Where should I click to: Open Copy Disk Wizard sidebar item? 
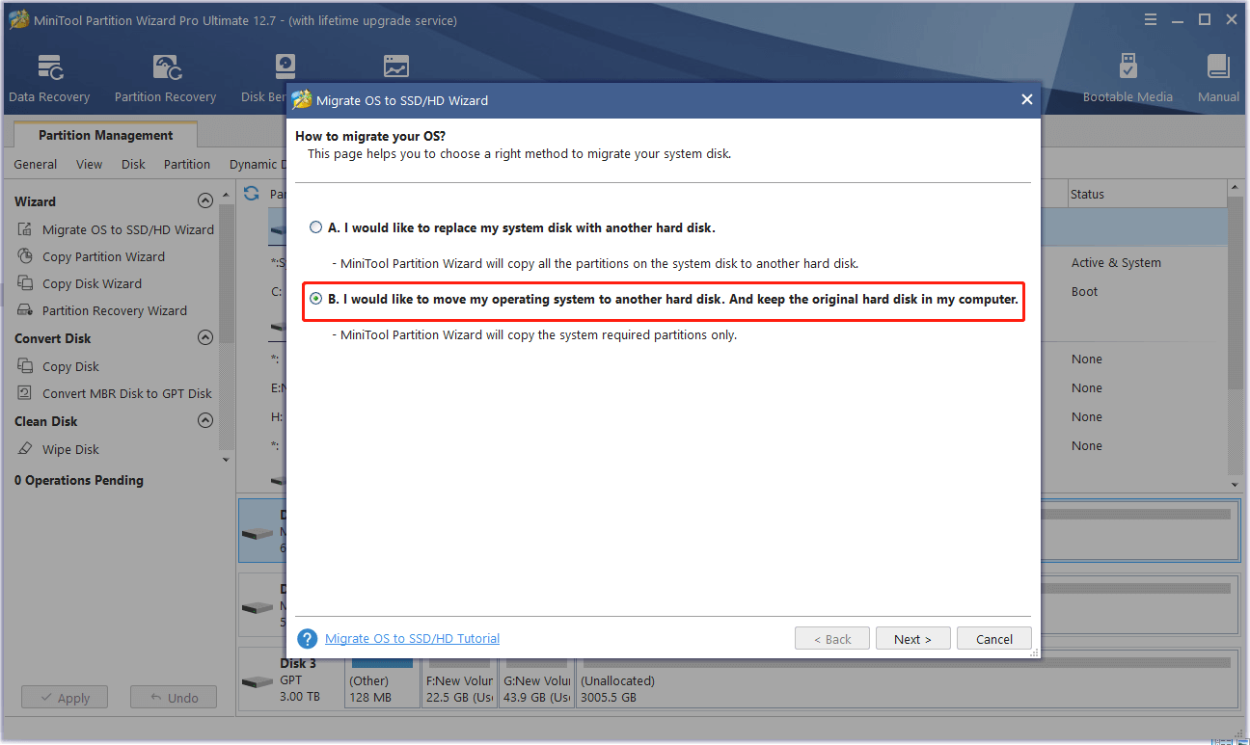[92, 283]
